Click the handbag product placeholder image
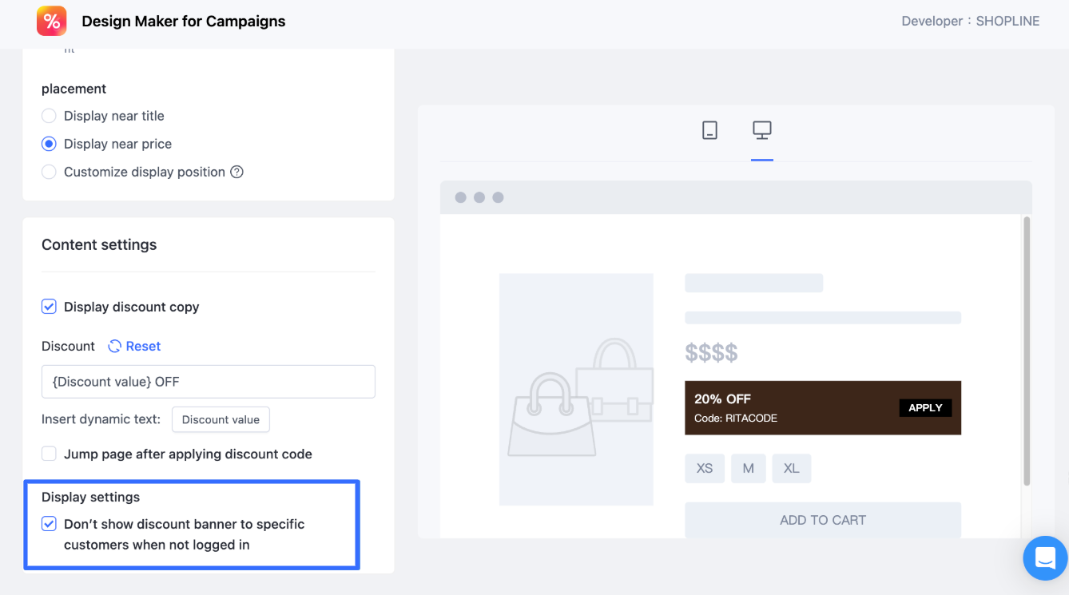The width and height of the screenshot is (1069, 595). (576, 390)
